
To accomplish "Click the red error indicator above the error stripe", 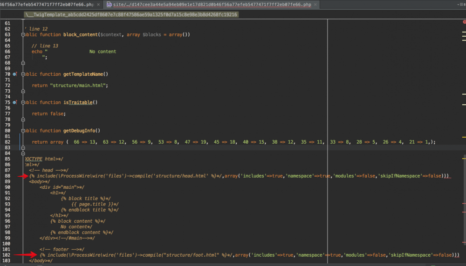I will tap(464, 22).
